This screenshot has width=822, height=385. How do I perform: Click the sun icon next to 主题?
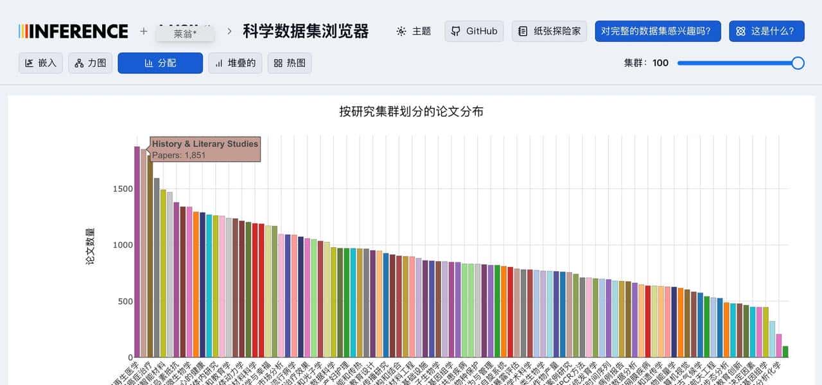(400, 31)
